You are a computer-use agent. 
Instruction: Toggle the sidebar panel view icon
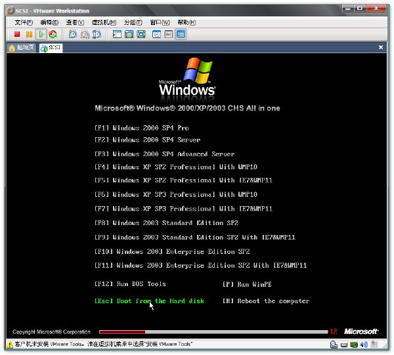pos(117,34)
